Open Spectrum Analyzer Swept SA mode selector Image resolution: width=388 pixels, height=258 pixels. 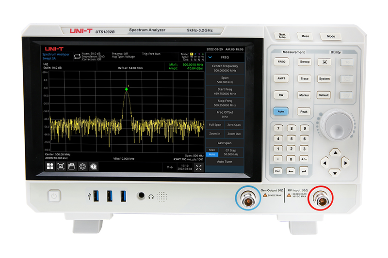56,56
